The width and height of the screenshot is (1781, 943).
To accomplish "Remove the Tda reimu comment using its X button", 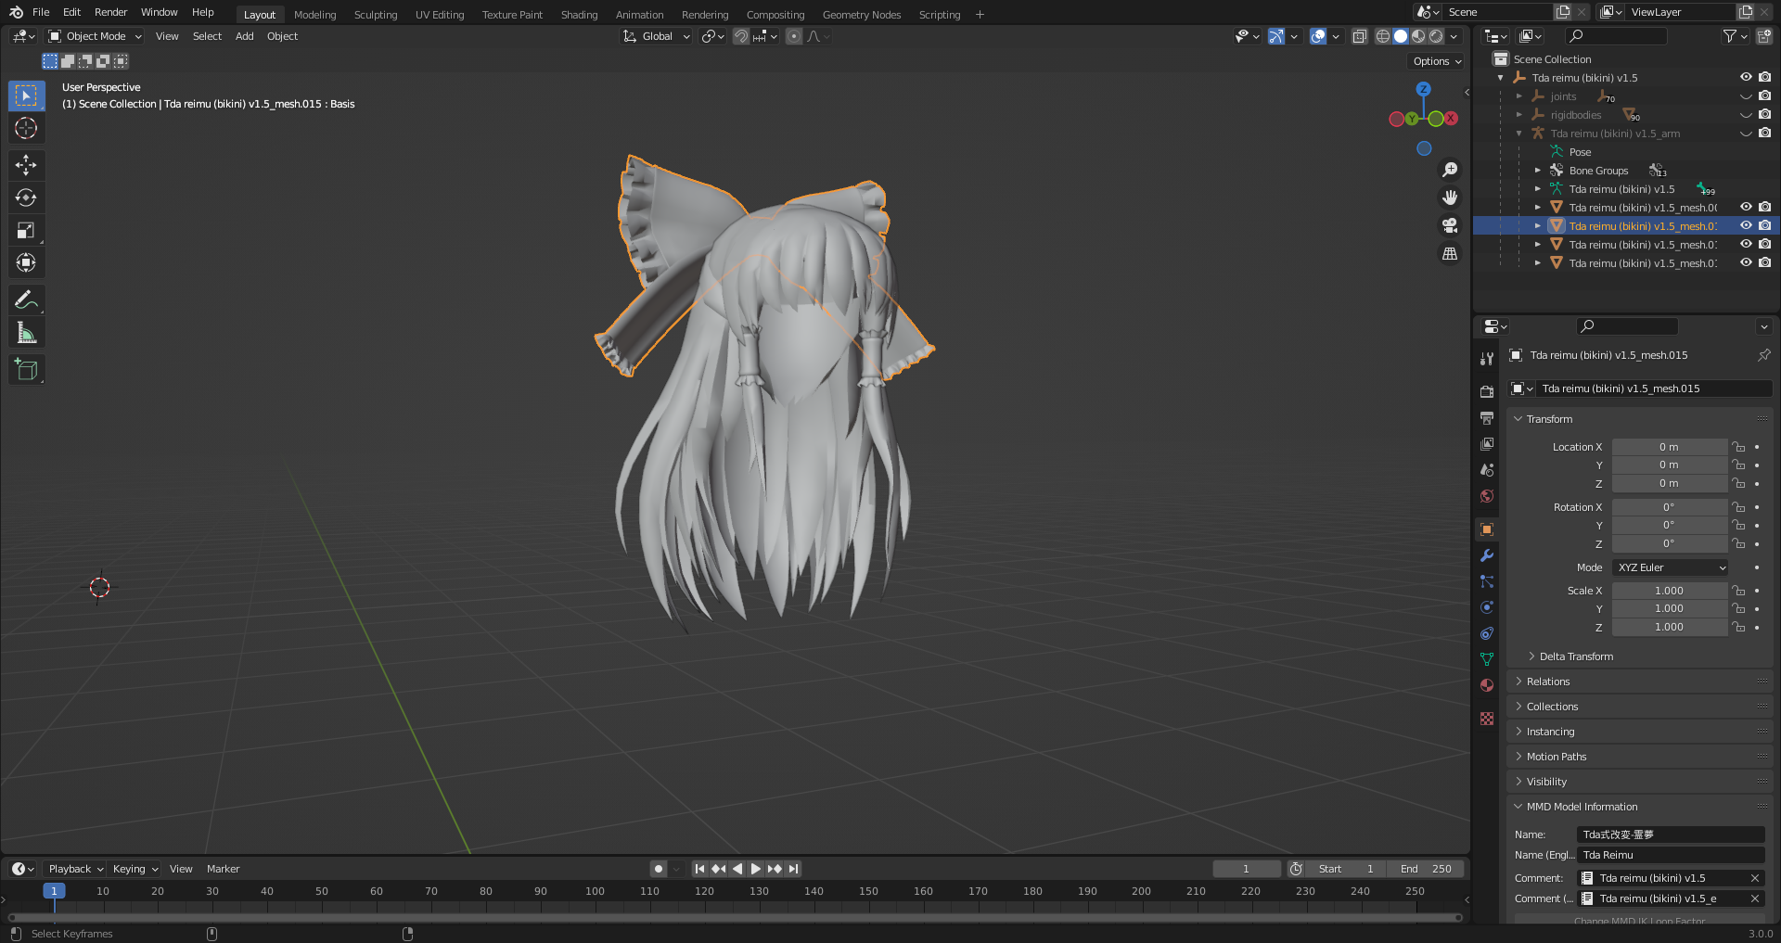I will pyautogui.click(x=1754, y=878).
